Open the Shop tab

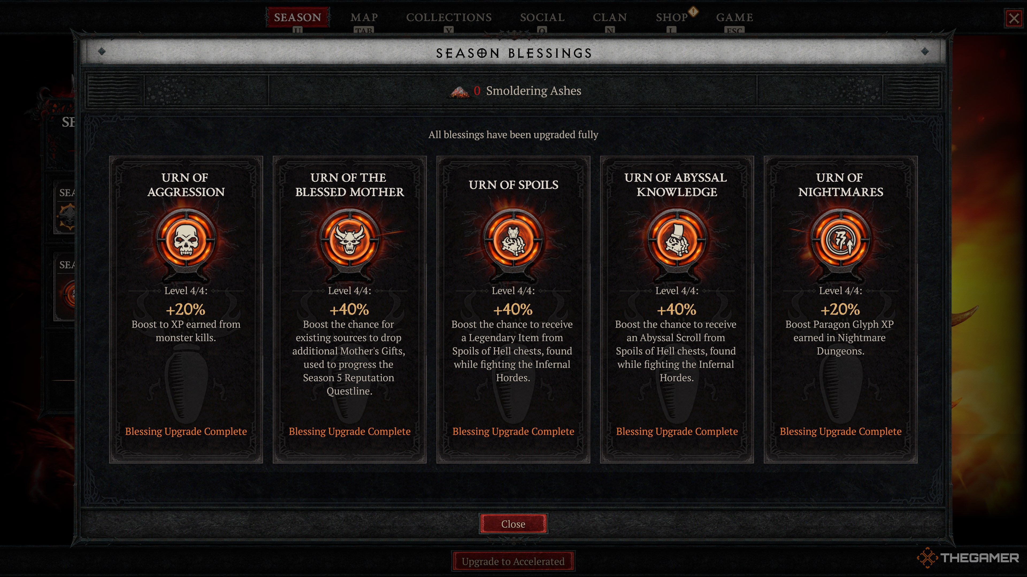tap(672, 17)
